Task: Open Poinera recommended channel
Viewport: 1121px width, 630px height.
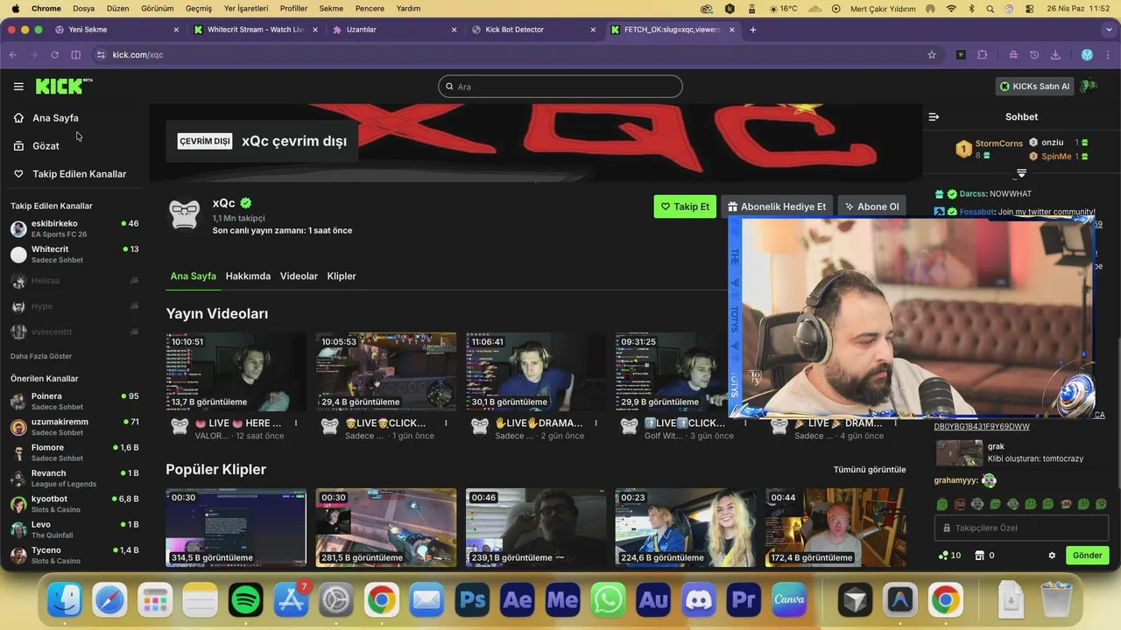Action: pos(74,401)
